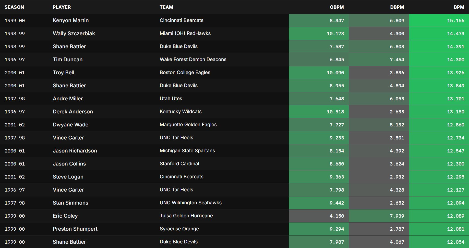This screenshot has height=248, width=469.
Task: Select team "Wake Forest Demon Deacons"
Action: coord(193,60)
